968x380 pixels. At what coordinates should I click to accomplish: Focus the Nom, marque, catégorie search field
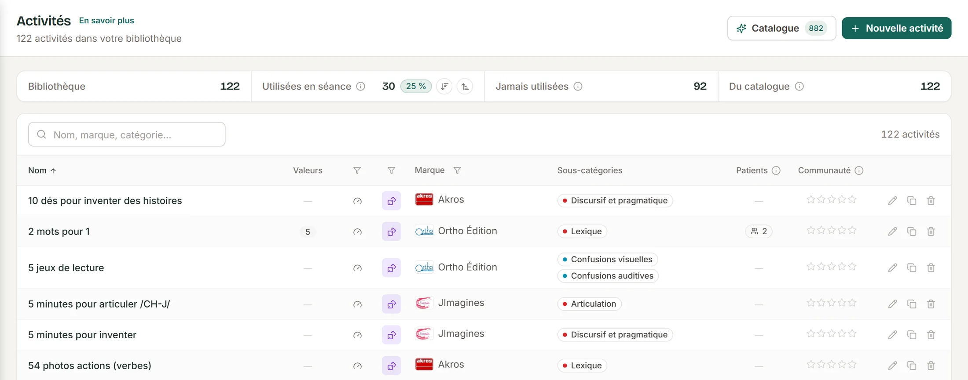(127, 134)
